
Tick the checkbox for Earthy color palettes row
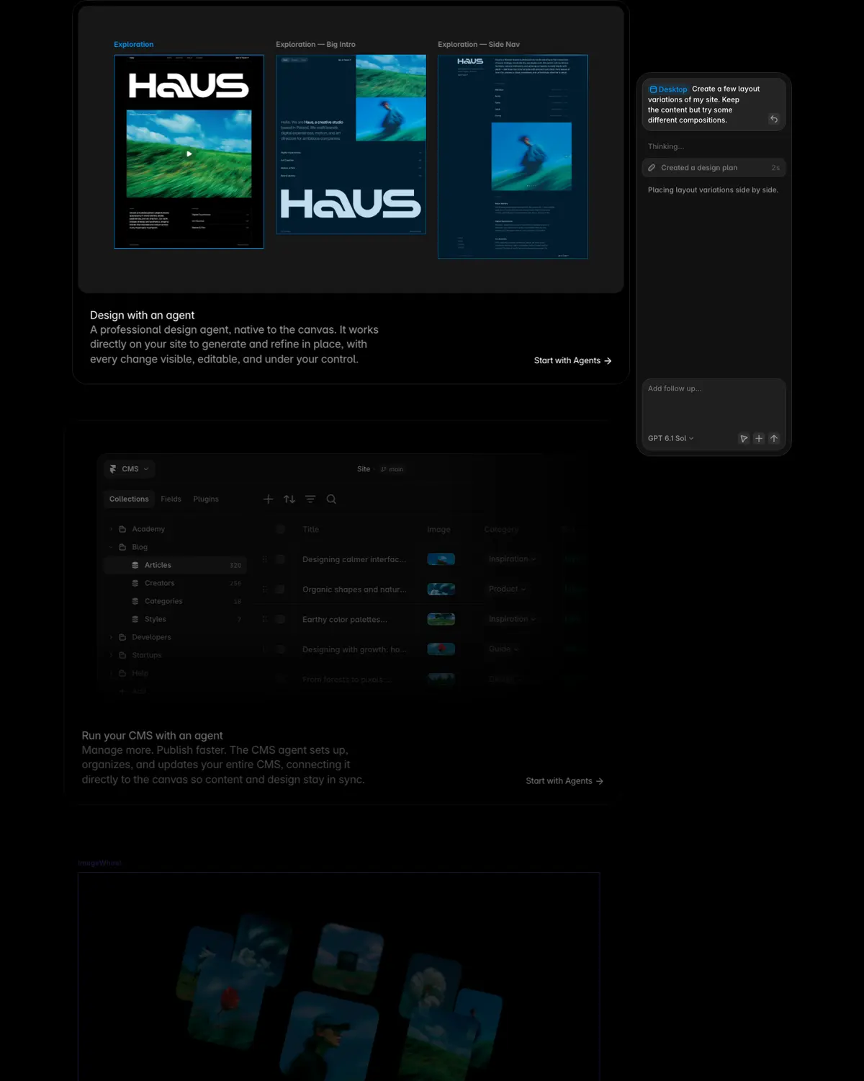[x=281, y=619]
